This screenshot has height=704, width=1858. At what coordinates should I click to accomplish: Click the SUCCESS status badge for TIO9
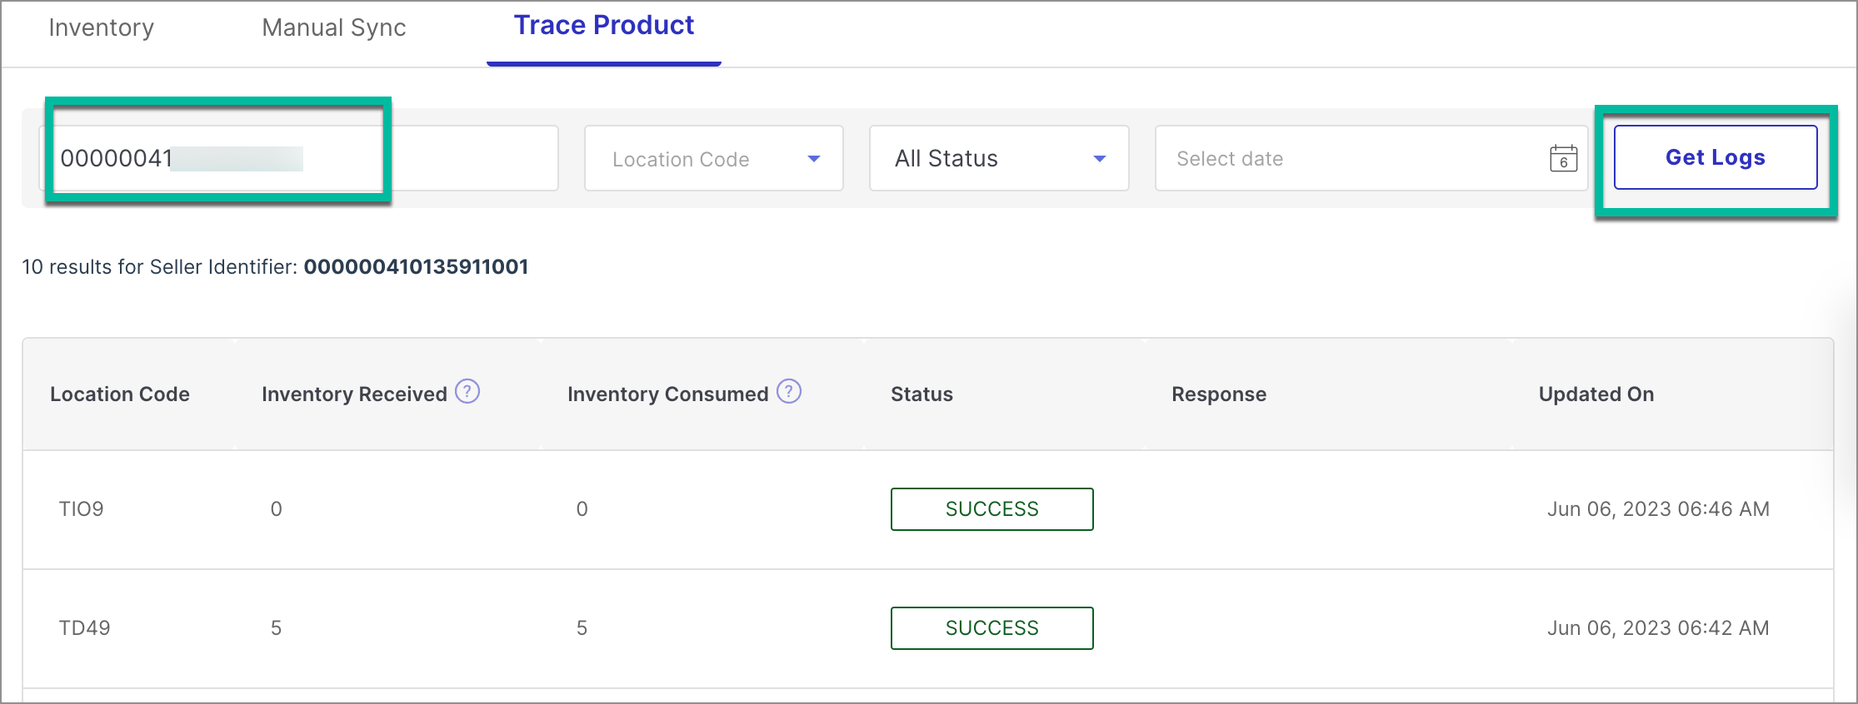[992, 509]
